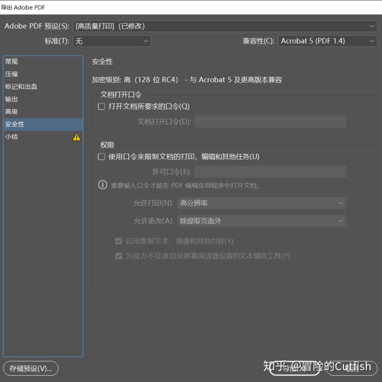The image size is (382, 382).
Task: Click the 存储预设(V)... button
Action: click(31, 368)
